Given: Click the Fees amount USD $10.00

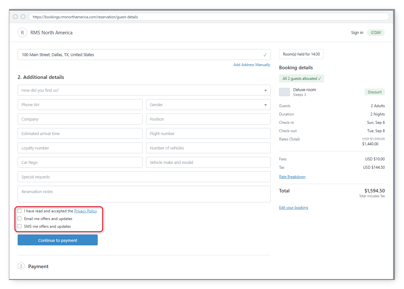Looking at the screenshot, I should 375,159.
